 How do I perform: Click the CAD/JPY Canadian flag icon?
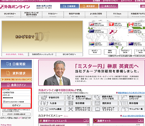tap(131, 24)
